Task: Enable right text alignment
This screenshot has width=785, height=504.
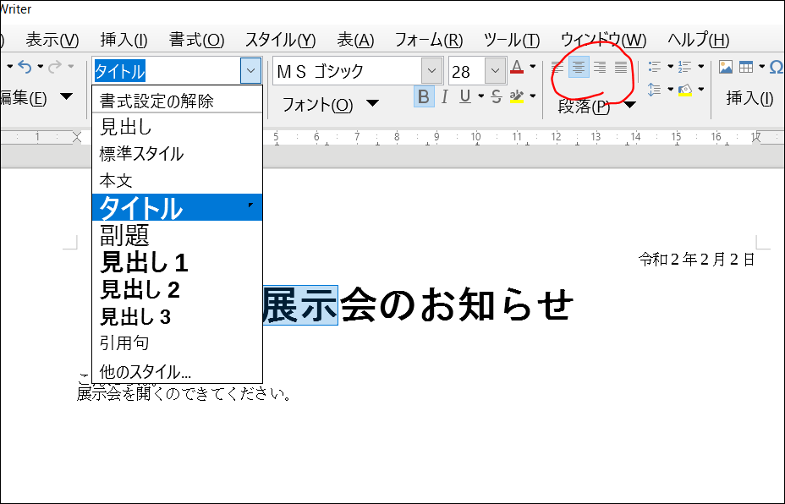Action: point(598,68)
